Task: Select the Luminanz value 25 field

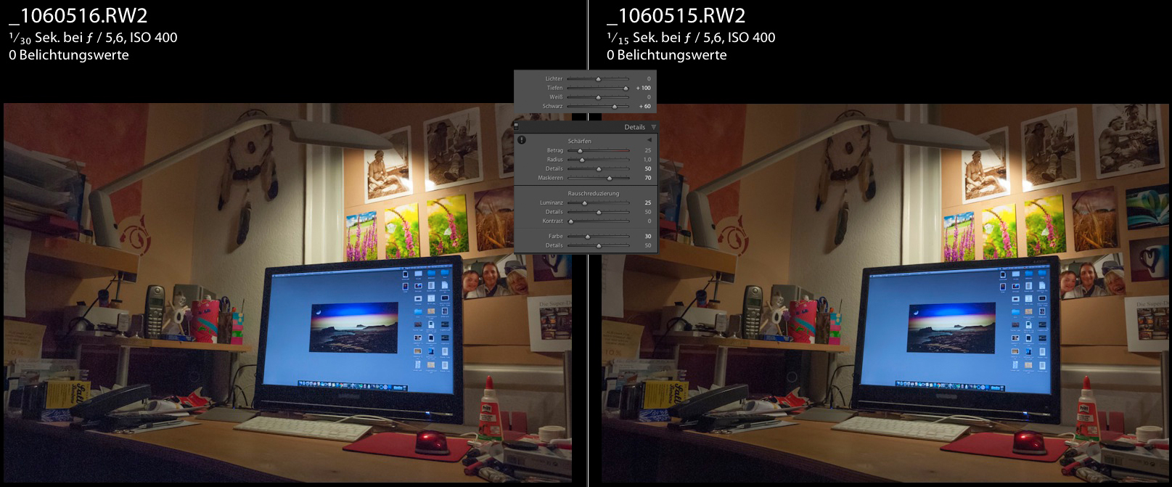Action: (647, 202)
